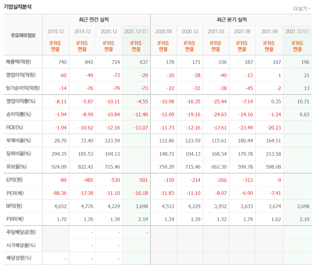Click the 294.35 quick ratio value
The image size is (319, 265).
59,154
